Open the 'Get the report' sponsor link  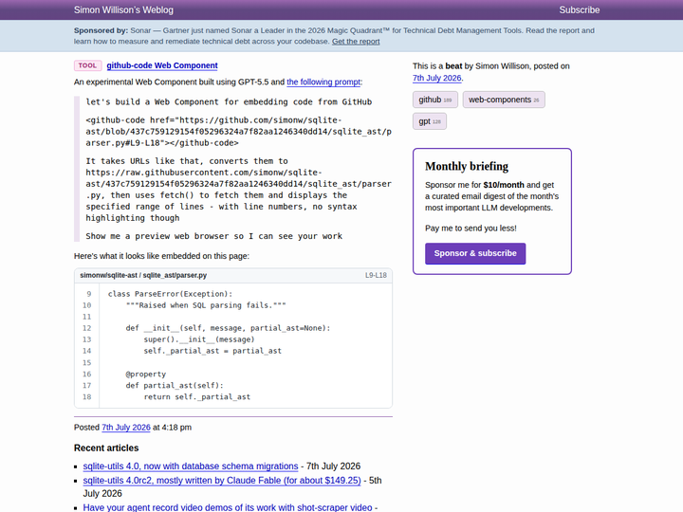(x=356, y=42)
